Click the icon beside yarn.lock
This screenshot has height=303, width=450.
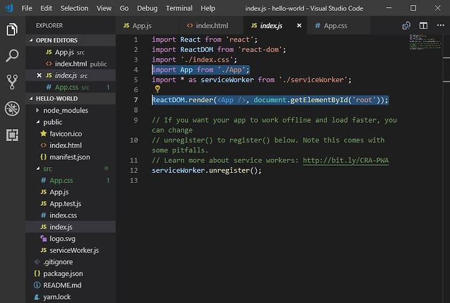coord(37,297)
